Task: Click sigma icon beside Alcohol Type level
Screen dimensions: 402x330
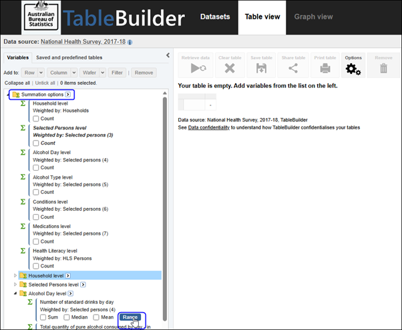Action: (x=23, y=177)
